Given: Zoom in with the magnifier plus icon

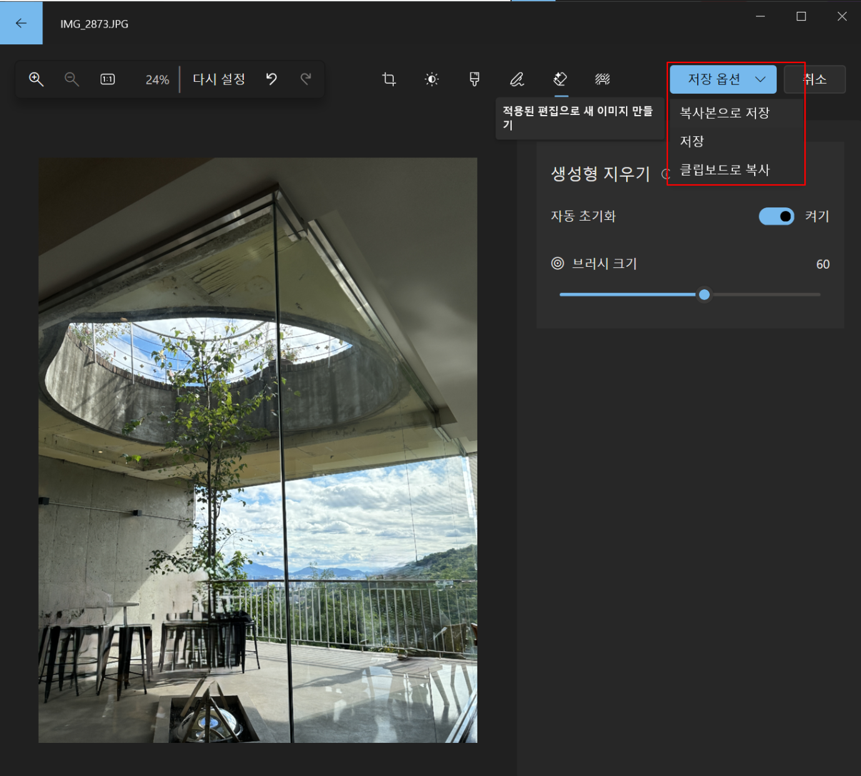Looking at the screenshot, I should pos(36,79).
